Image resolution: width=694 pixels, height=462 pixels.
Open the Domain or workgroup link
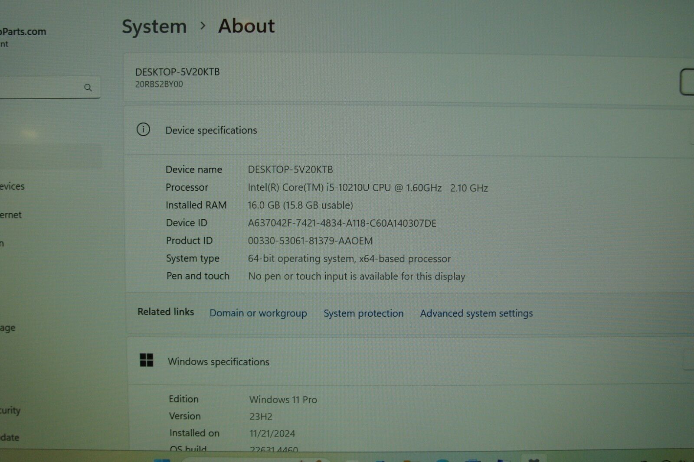pos(258,313)
